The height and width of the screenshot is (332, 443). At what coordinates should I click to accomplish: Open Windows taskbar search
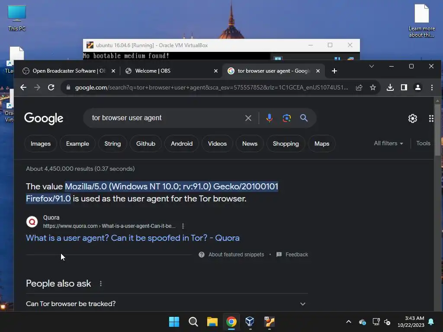[193, 322]
